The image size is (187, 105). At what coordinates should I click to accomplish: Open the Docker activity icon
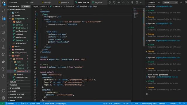[x=3, y=62]
